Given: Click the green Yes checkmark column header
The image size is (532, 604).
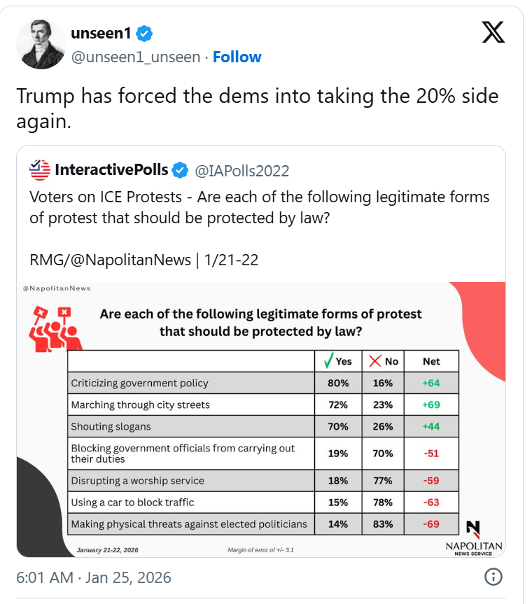Looking at the screenshot, I should [337, 361].
